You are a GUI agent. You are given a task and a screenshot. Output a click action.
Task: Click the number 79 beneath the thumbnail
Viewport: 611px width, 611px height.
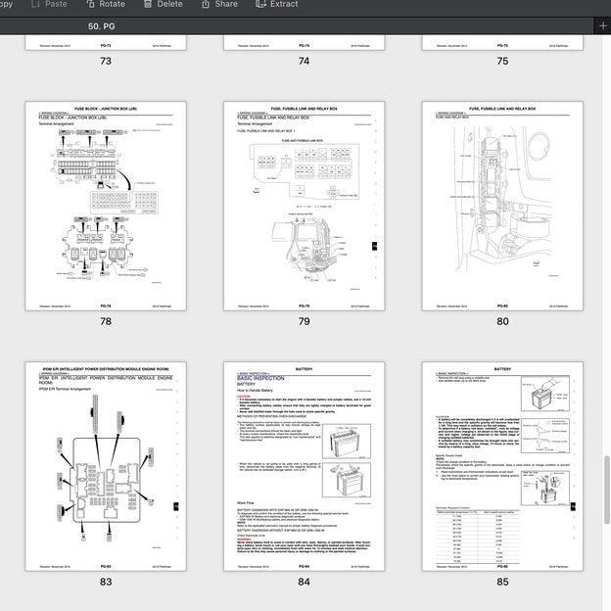(x=304, y=321)
